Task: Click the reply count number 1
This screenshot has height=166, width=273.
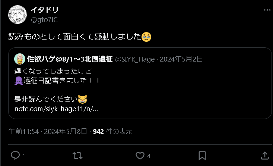Action: tap(24, 156)
